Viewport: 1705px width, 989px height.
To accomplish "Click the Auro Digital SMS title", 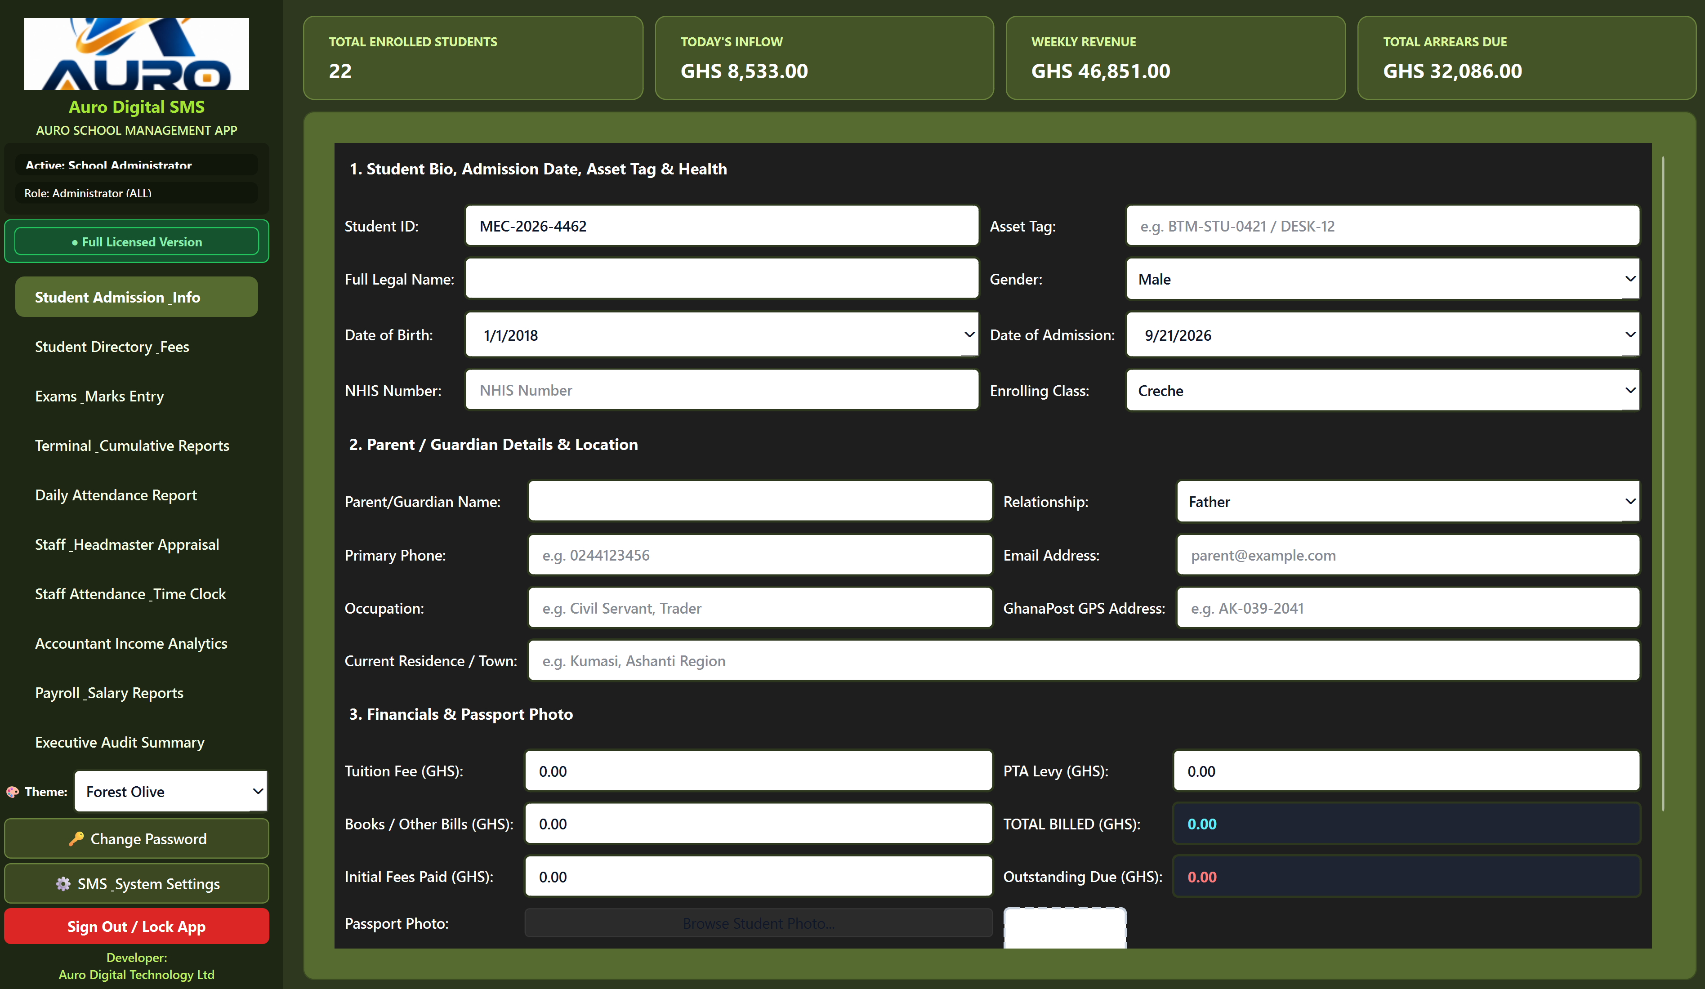I will coord(137,106).
